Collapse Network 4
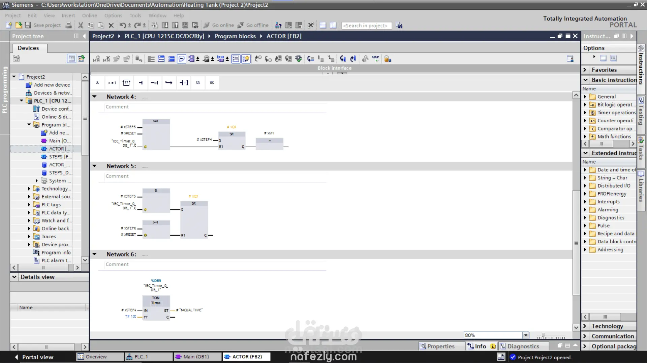Screen dimensions: 647x363 point(95,96)
